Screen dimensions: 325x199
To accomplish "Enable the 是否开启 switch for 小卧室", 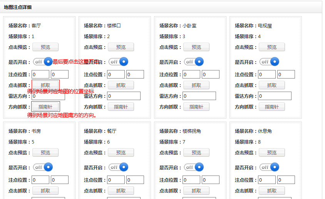I will tap(194, 62).
